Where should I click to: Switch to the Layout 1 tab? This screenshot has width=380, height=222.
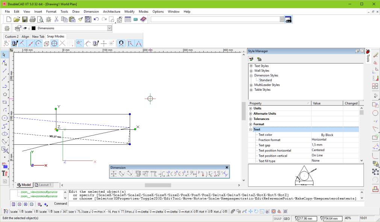[x=43, y=185]
